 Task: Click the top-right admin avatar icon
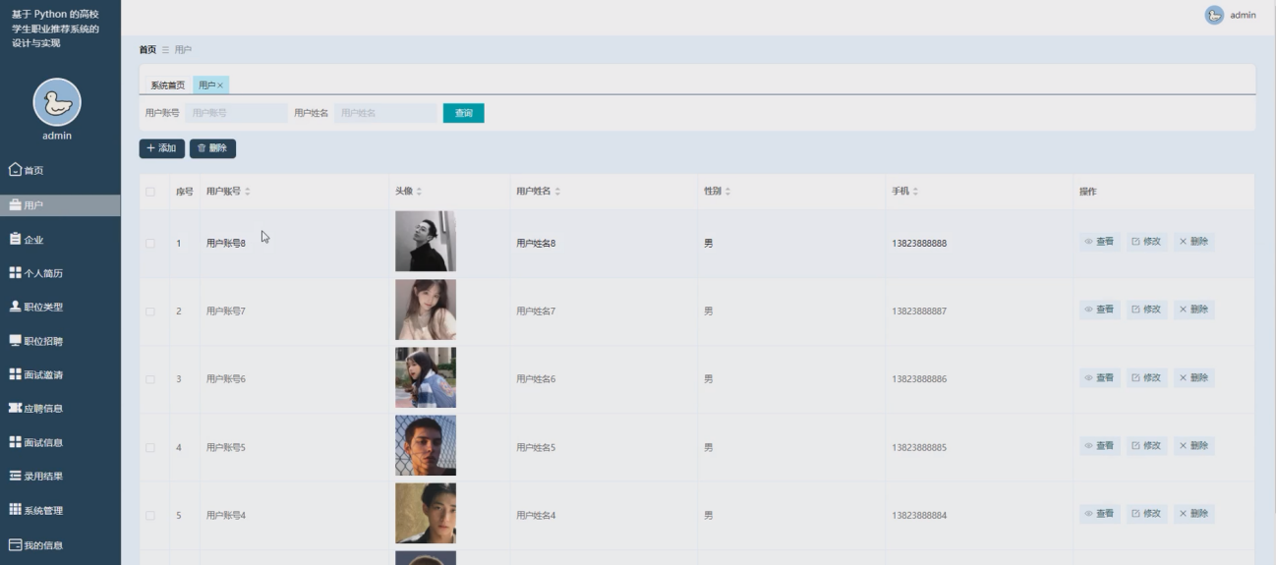[x=1214, y=15]
